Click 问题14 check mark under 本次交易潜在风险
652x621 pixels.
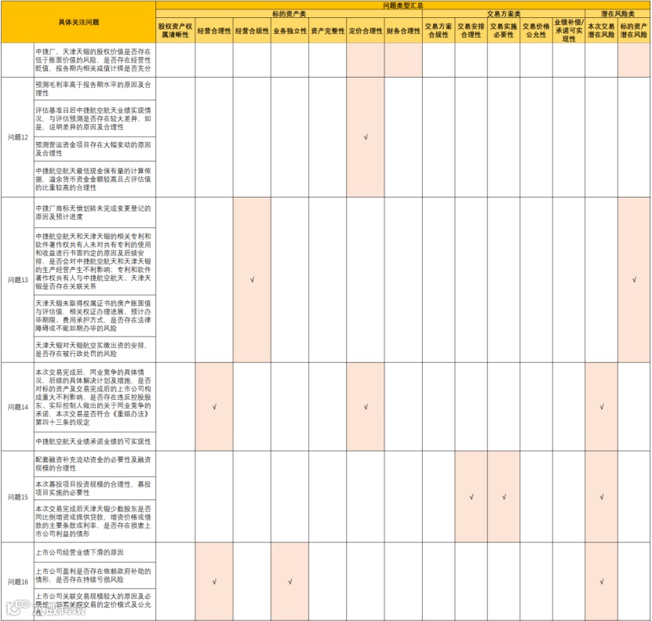(601, 407)
